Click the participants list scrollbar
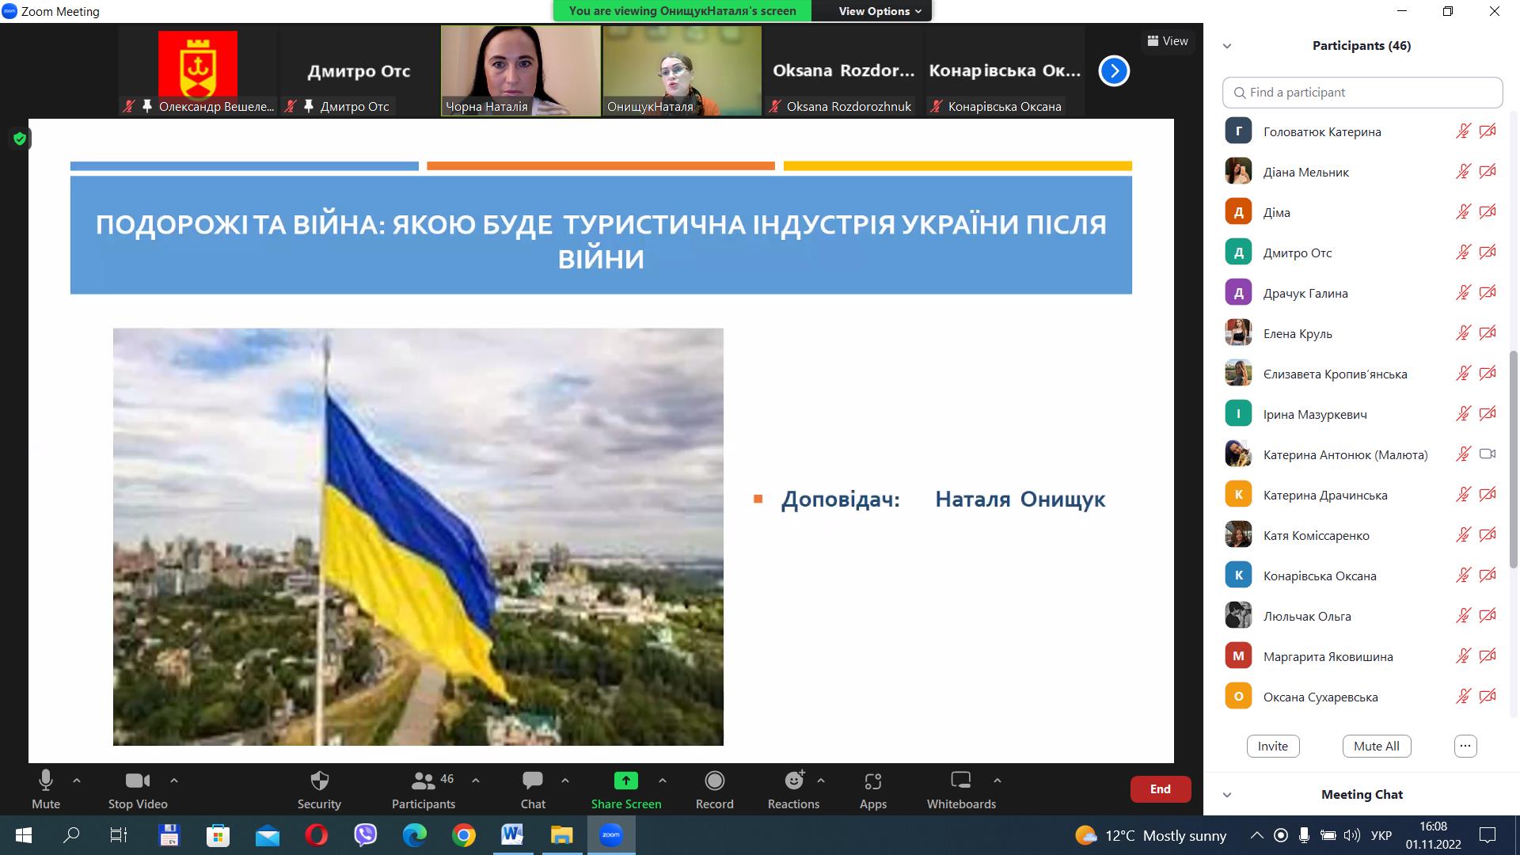This screenshot has height=855, width=1520. (x=1513, y=459)
